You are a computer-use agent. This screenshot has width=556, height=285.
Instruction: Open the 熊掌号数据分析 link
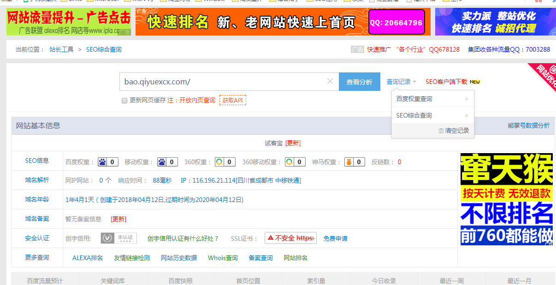pos(529,125)
